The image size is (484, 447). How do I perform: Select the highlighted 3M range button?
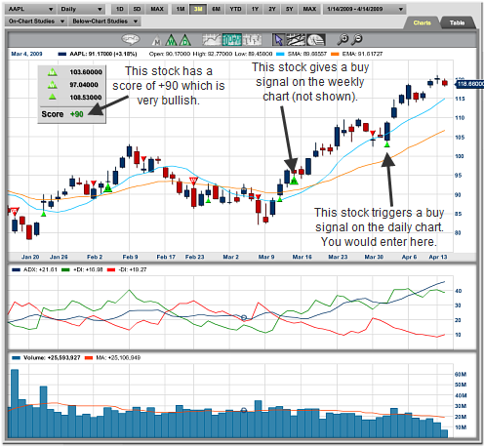pyautogui.click(x=198, y=9)
